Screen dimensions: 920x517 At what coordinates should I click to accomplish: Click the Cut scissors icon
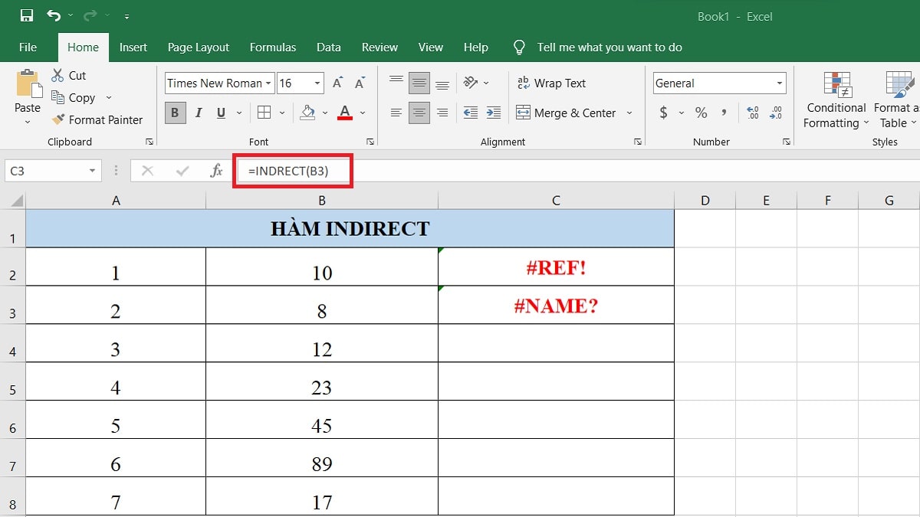[x=58, y=75]
